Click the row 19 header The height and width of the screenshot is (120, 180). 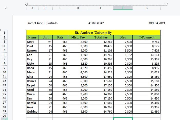(4, 112)
